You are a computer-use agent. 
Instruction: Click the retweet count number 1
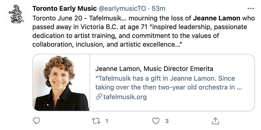point(106,121)
